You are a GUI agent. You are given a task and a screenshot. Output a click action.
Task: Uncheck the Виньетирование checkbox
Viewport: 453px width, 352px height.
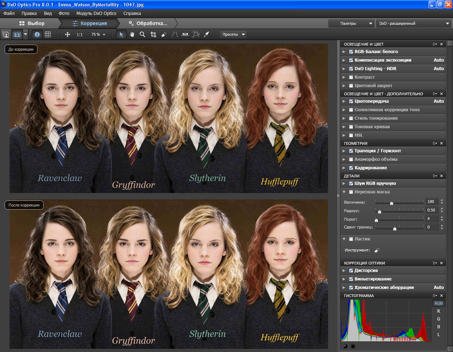[351, 279]
